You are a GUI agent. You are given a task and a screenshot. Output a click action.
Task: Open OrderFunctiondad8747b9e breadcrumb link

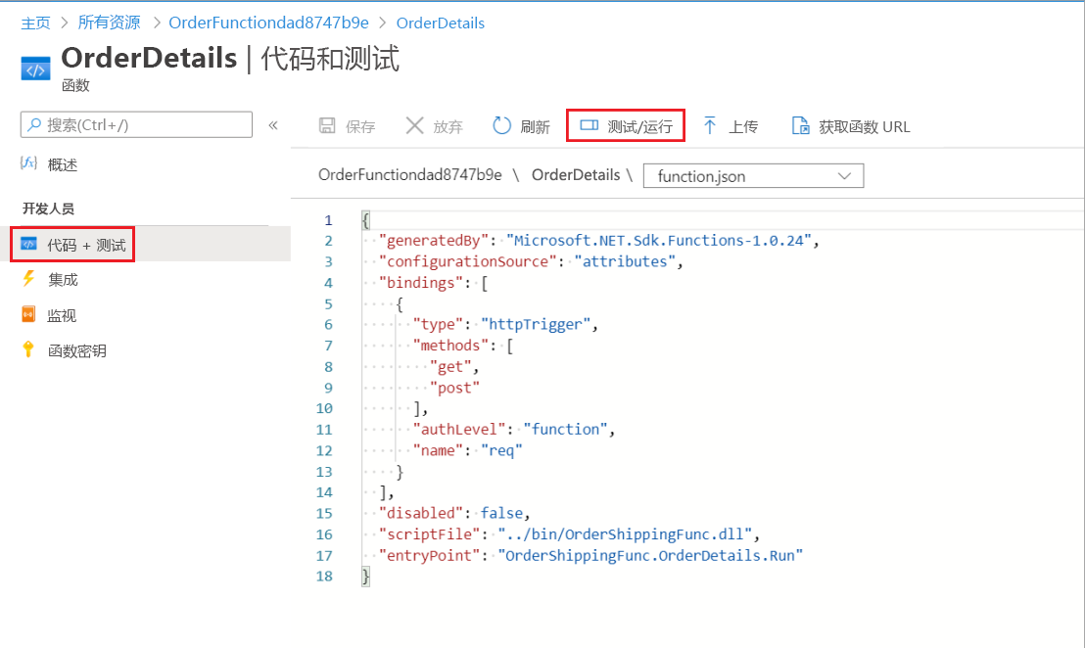tap(268, 23)
